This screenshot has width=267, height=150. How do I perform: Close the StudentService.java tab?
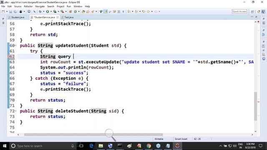pyautogui.click(x=58, y=17)
